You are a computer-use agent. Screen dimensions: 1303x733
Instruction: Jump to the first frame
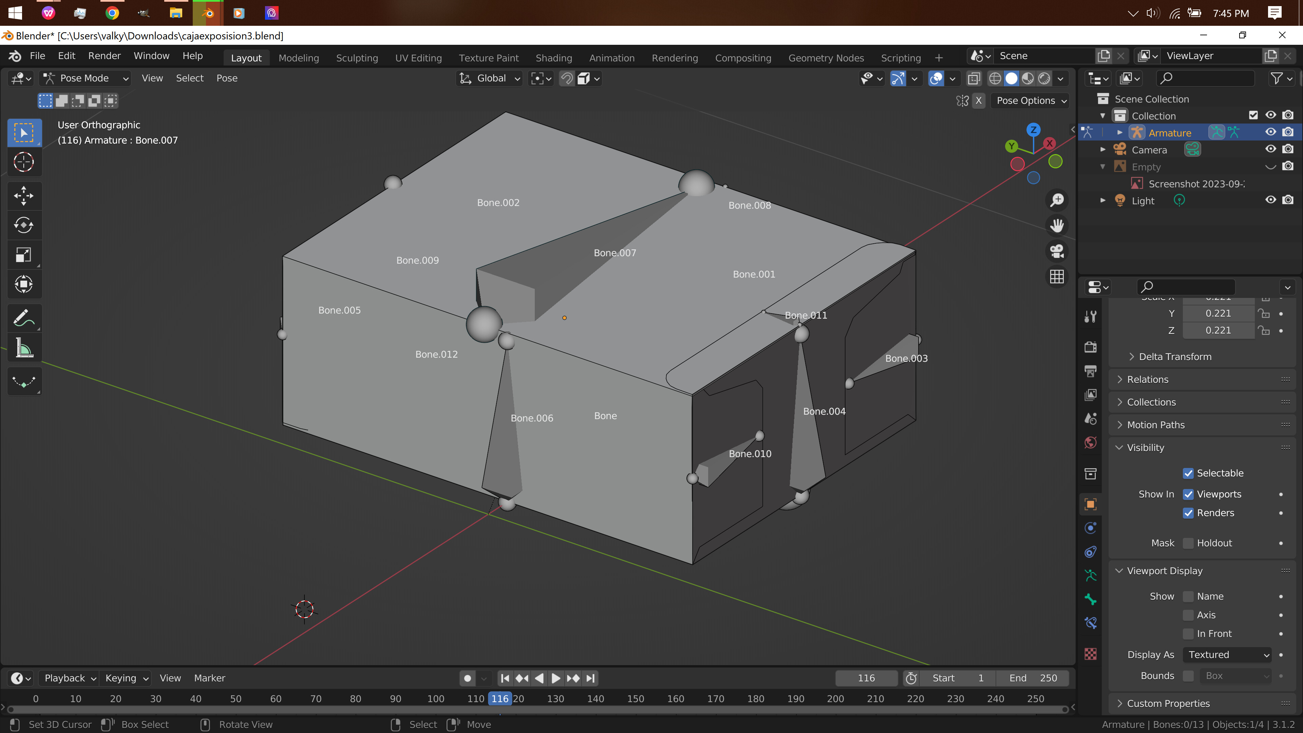click(505, 678)
